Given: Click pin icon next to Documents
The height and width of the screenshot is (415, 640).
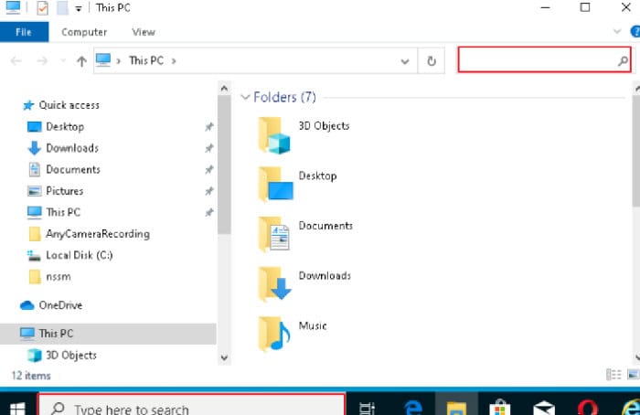Looking at the screenshot, I should pyautogui.click(x=209, y=169).
